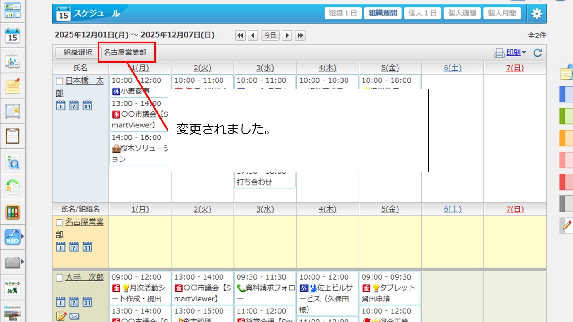The image size is (573, 322).
Task: Open the clipboard icon in left sidebar
Action: coord(13,136)
